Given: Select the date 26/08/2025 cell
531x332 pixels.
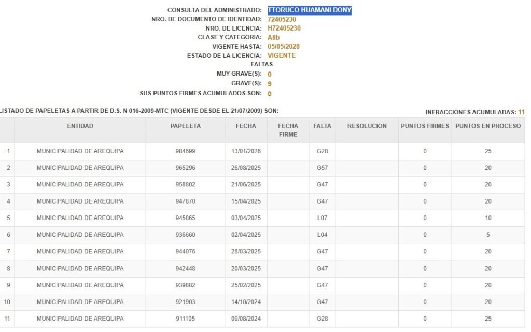Looking at the screenshot, I should [246, 168].
